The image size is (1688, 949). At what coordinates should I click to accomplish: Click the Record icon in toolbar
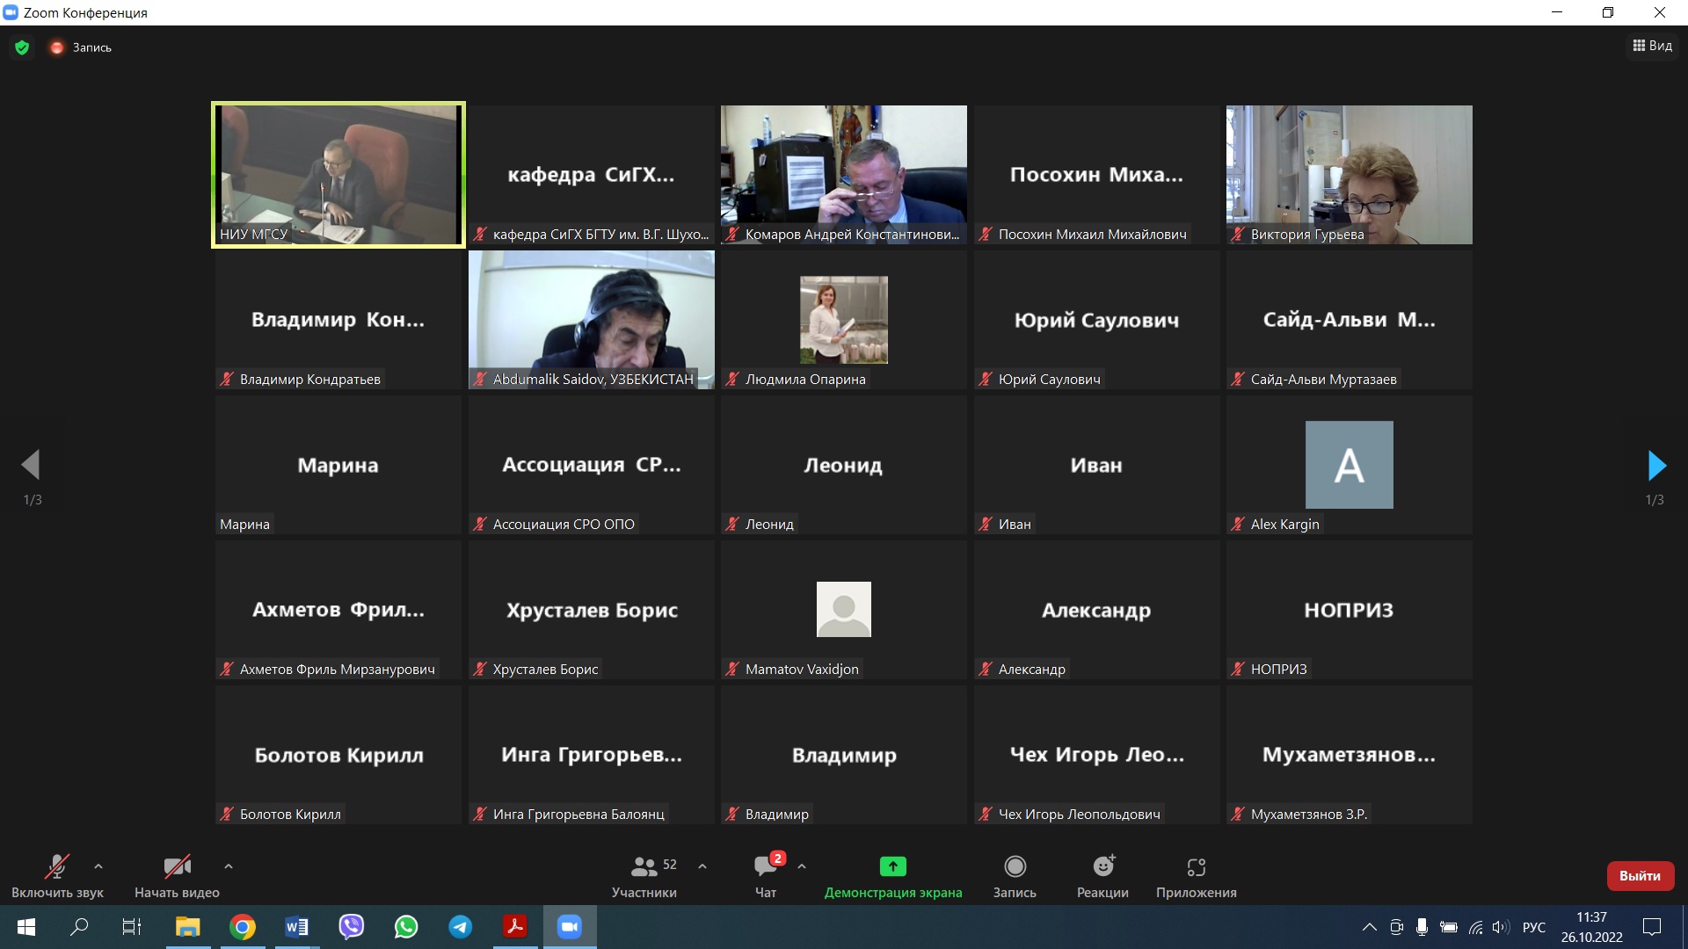(x=1015, y=867)
